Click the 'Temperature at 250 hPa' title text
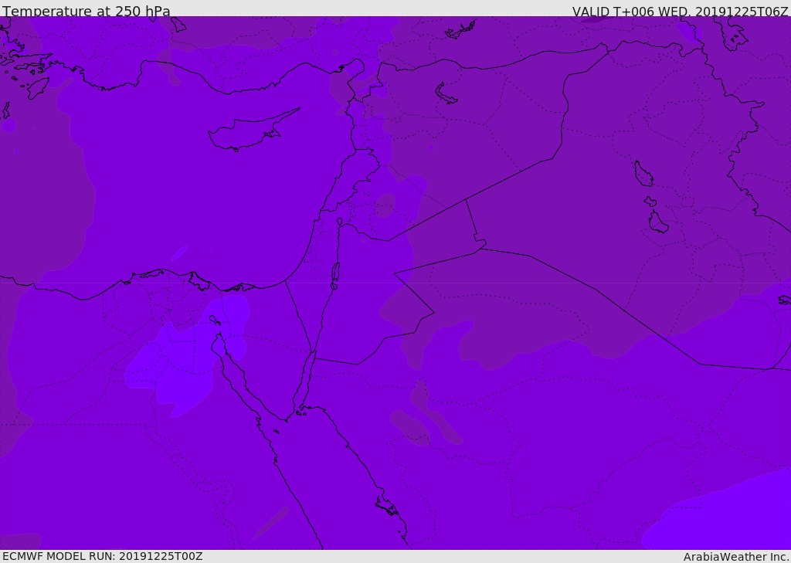The width and height of the screenshot is (791, 563). tap(87, 11)
